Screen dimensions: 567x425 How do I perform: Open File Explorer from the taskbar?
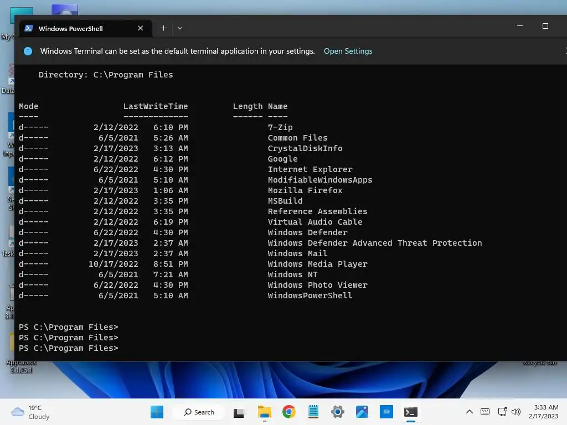tap(264, 412)
